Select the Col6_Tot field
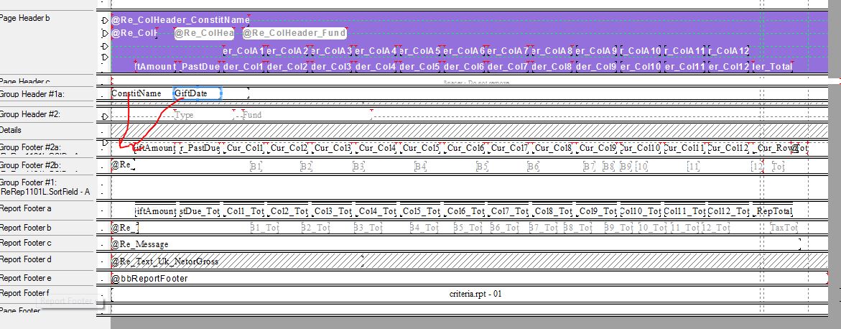Viewport: 841px width, 329px height. pos(465,211)
